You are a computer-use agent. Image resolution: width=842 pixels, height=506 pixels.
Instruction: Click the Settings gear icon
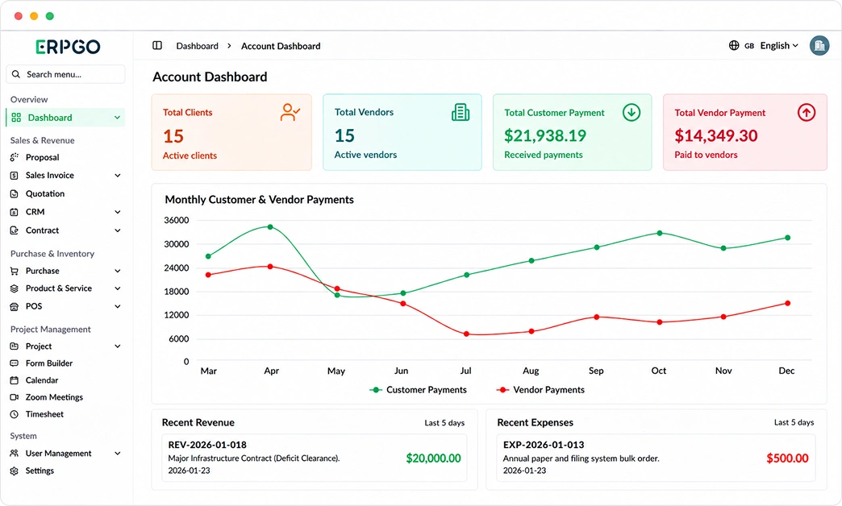coord(15,471)
